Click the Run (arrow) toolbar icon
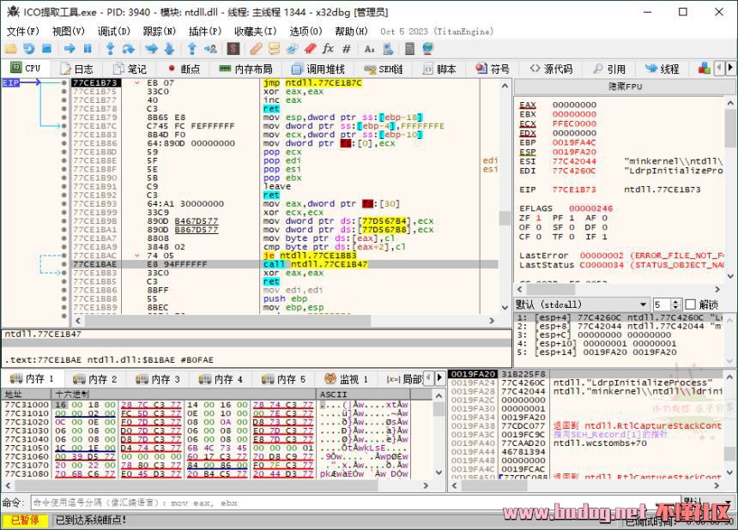The image size is (738, 530). coord(69,50)
